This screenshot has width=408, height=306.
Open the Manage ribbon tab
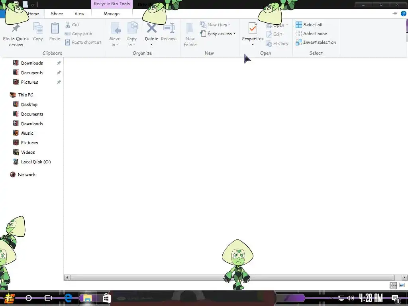(x=112, y=14)
